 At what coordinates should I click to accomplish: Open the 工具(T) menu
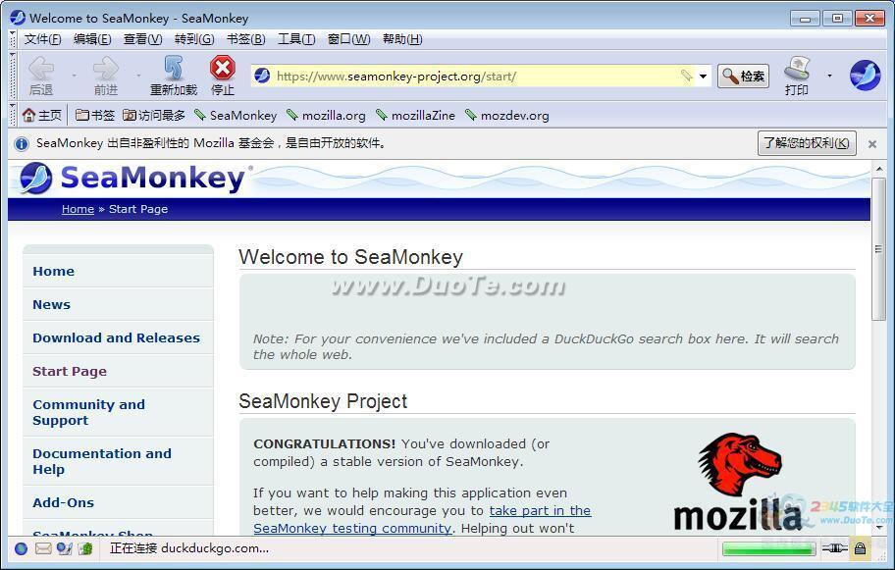tap(296, 39)
